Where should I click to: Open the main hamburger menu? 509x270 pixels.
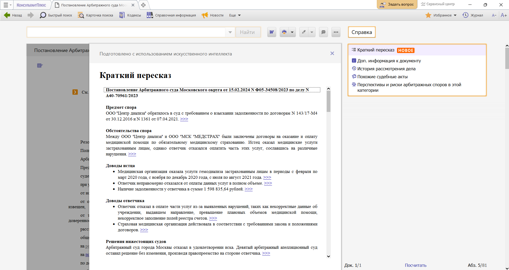tap(7, 5)
